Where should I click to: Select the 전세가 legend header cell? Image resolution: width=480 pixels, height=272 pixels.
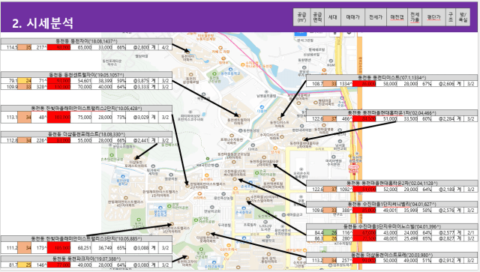click(x=376, y=17)
